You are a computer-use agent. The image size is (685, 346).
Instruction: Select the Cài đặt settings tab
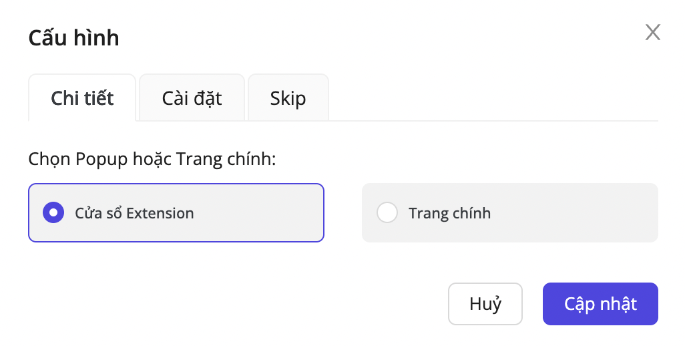click(x=192, y=98)
